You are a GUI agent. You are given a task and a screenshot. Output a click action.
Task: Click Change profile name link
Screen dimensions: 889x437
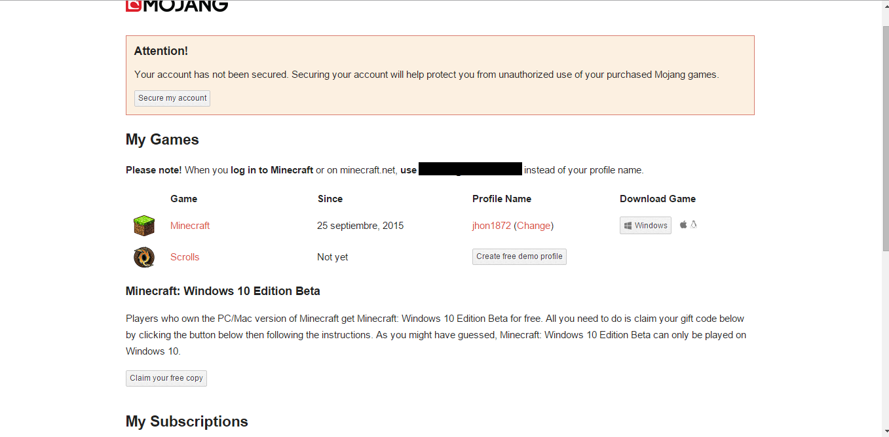534,226
